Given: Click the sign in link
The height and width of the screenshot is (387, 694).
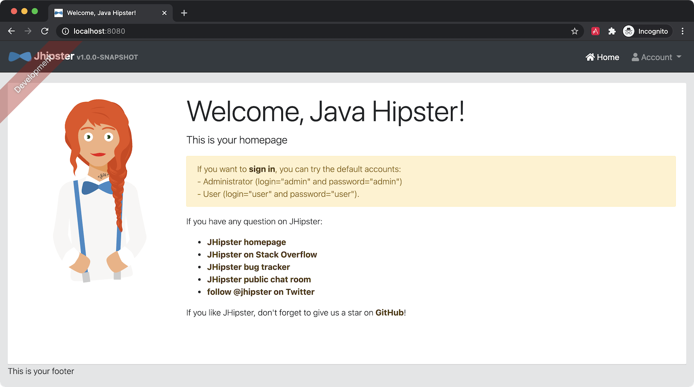Looking at the screenshot, I should 262,169.
